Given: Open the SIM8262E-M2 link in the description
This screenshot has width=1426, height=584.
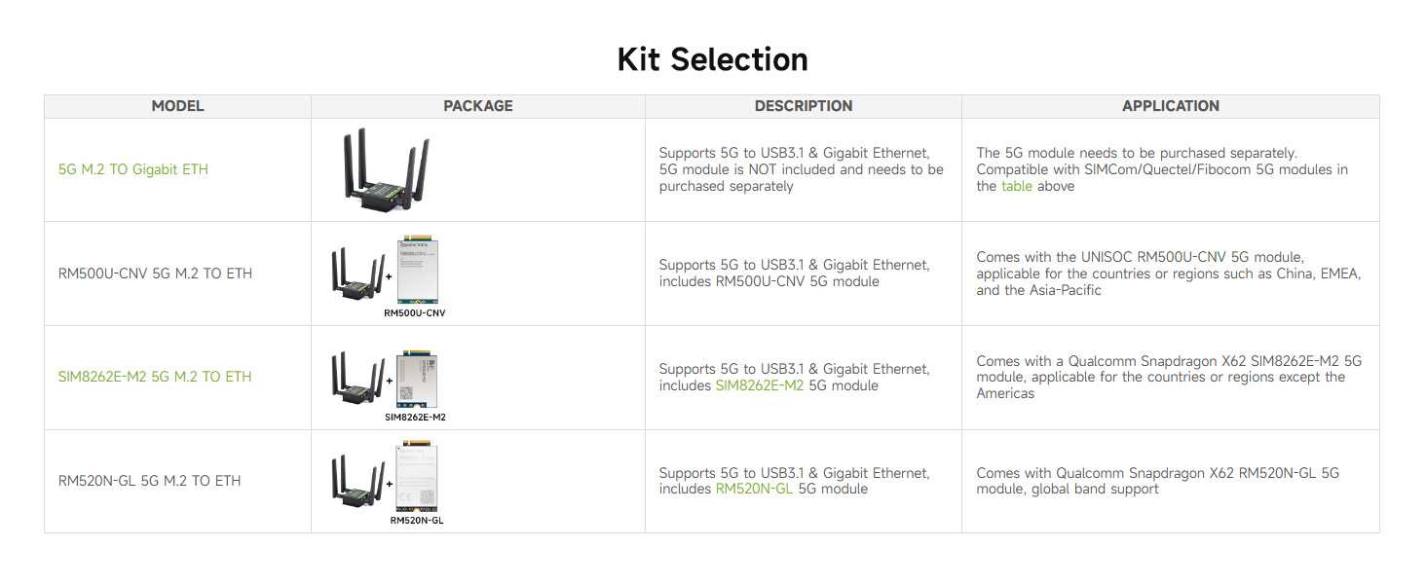Looking at the screenshot, I should coord(760,385).
